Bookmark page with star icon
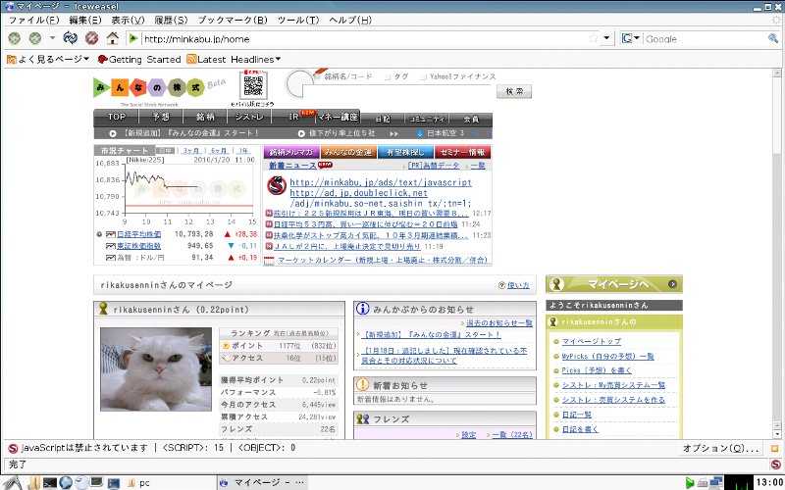 click(x=594, y=38)
